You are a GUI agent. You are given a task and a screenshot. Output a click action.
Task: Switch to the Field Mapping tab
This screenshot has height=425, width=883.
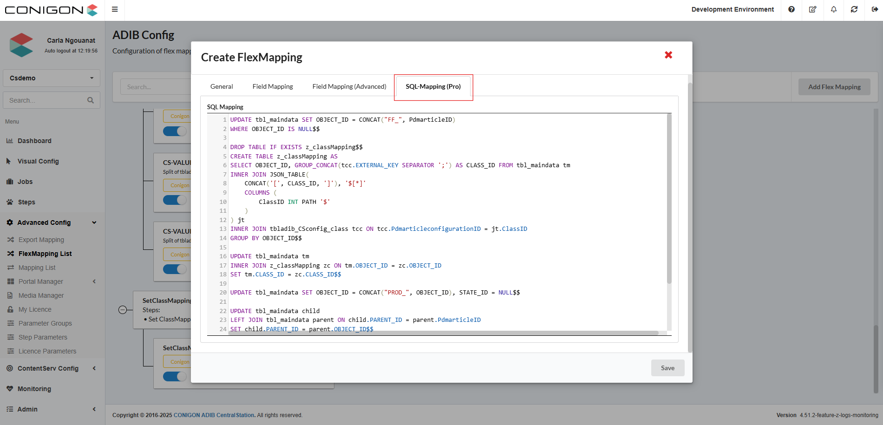273,86
